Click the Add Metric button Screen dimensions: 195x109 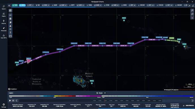(x=188, y=106)
